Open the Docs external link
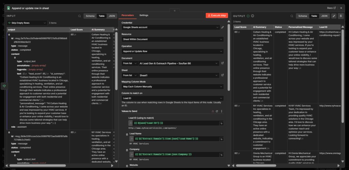This screenshot has height=170, width=349. tap(331, 8)
